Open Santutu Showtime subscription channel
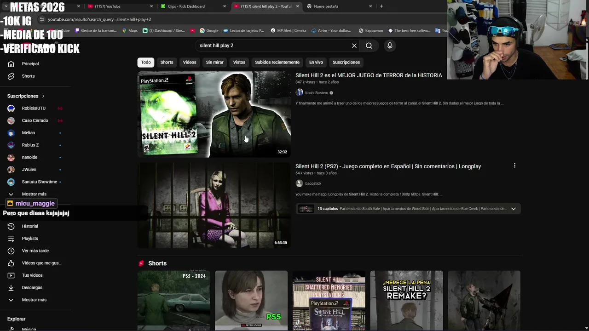Image resolution: width=589 pixels, height=331 pixels. point(39,182)
